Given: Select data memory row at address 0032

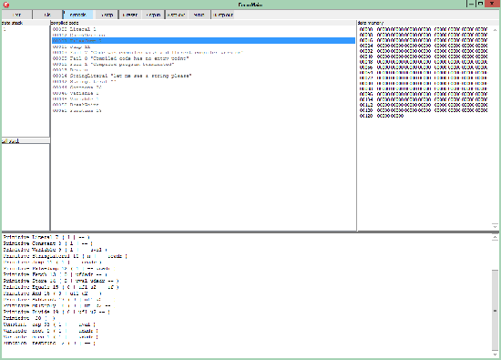Looking at the screenshot, I should point(424,51).
